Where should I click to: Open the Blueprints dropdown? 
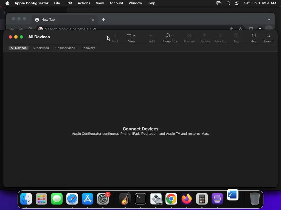pos(170,38)
